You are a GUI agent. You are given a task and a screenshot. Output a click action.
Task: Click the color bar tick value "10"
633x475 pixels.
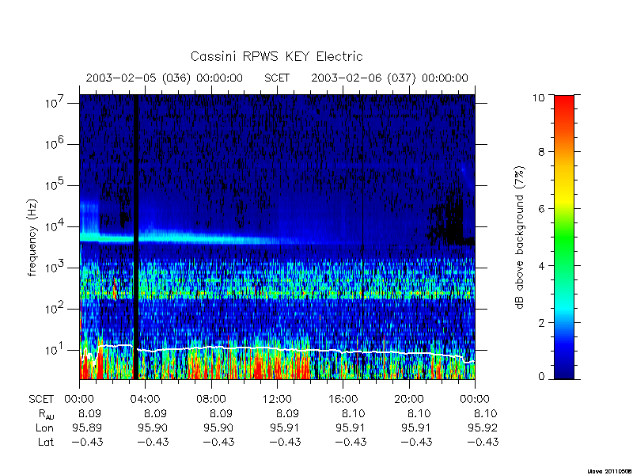[539, 97]
